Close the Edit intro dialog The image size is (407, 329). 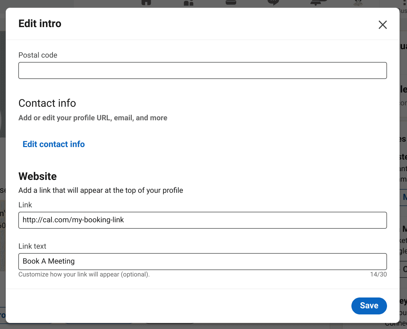tap(383, 25)
